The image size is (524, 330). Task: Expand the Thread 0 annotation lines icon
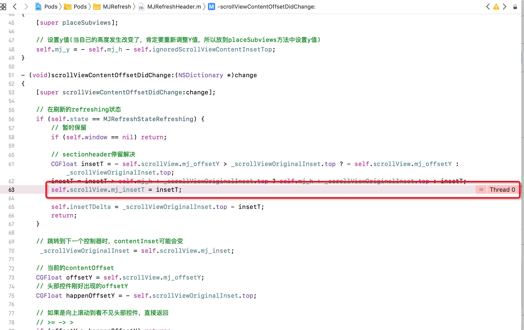point(481,189)
